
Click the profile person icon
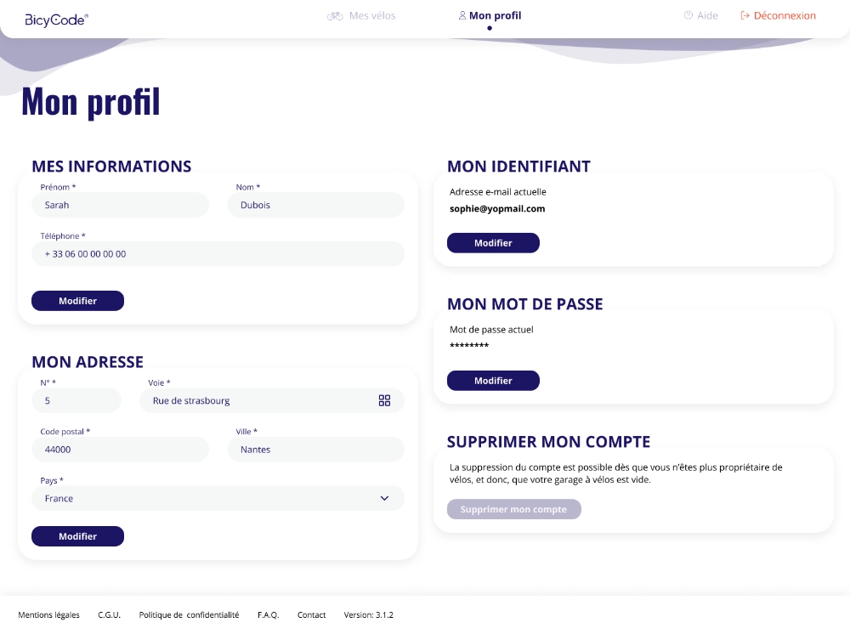tap(462, 15)
